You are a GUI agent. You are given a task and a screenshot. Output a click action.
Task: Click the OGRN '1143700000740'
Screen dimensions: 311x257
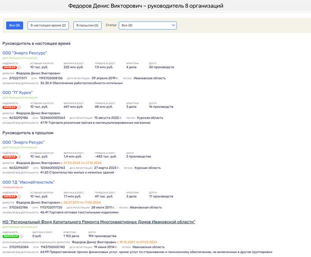click(x=53, y=247)
